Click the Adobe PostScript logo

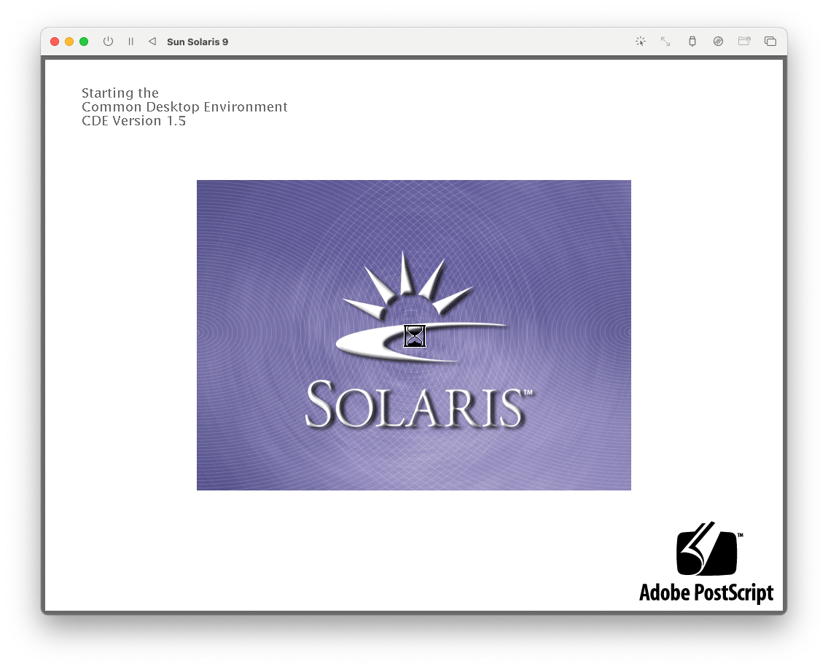coord(706,554)
